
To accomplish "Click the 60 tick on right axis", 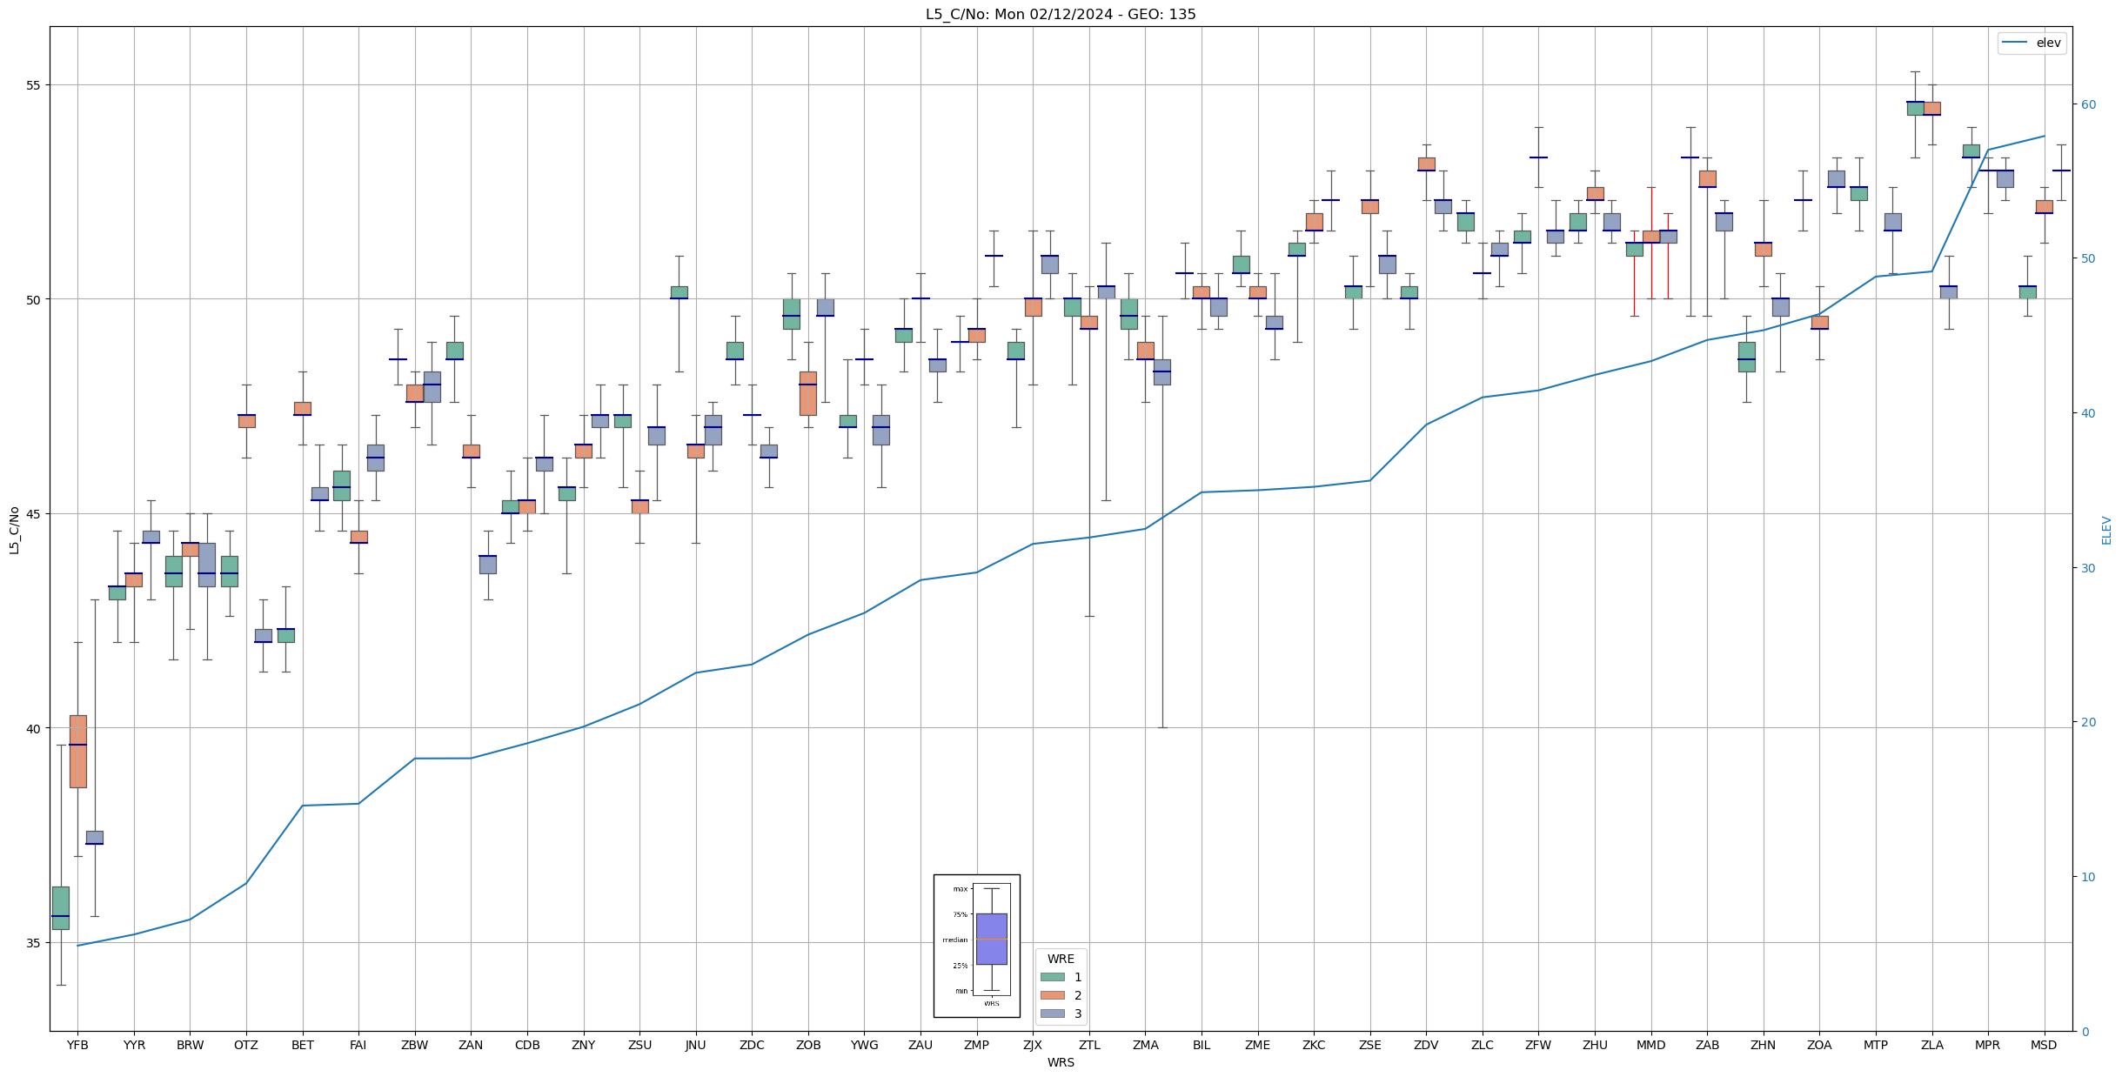I will 2088,104.
